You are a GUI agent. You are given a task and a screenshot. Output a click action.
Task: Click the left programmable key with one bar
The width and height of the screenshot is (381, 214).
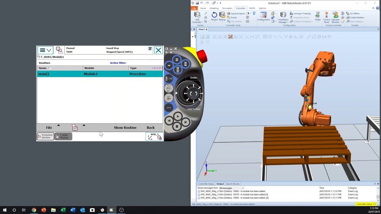click(169, 65)
